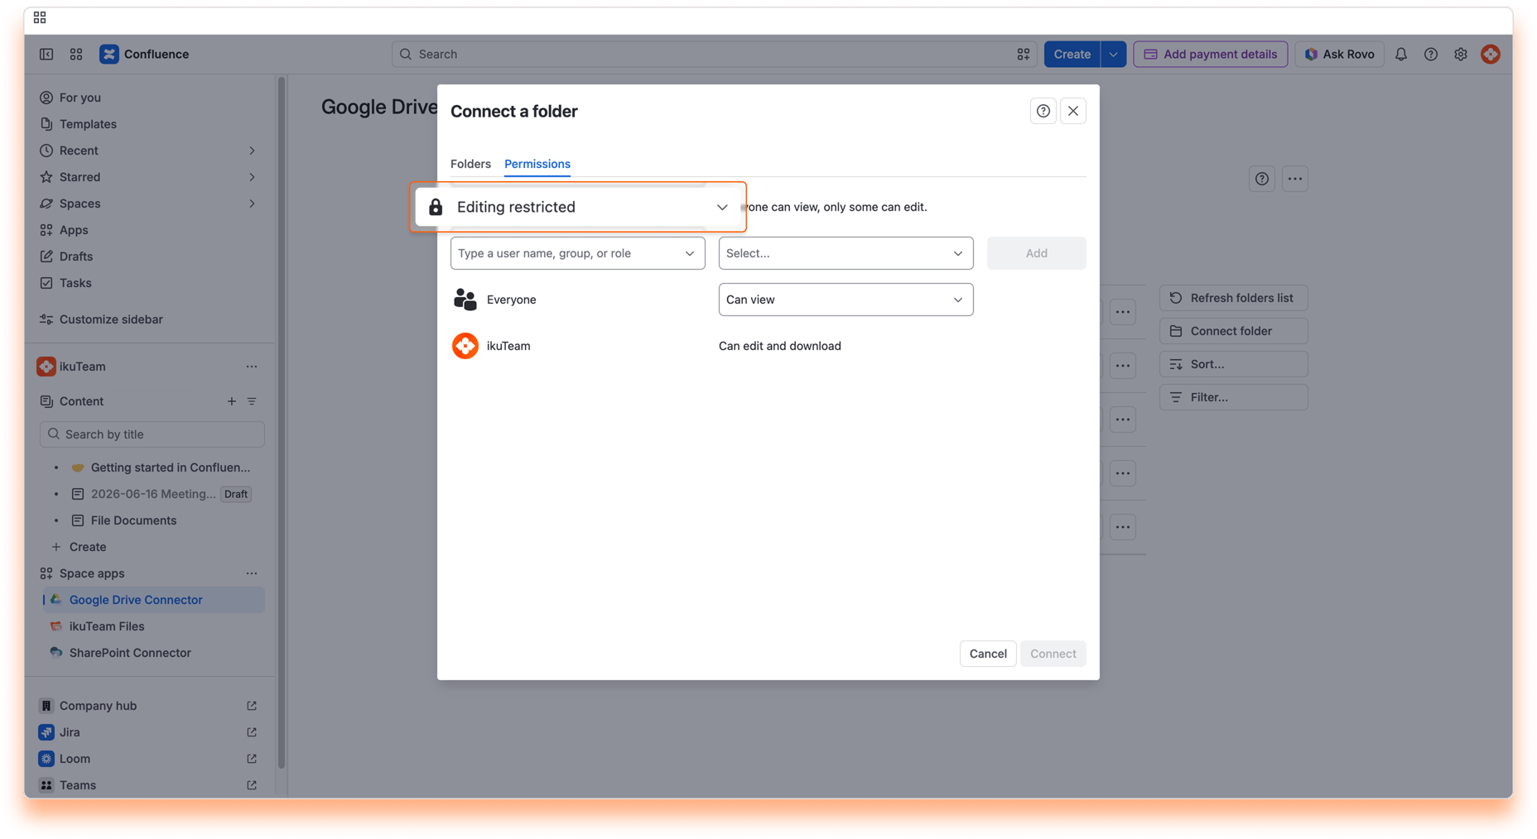The height and width of the screenshot is (839, 1537).
Task: Click the notifications bell icon
Action: point(1400,55)
